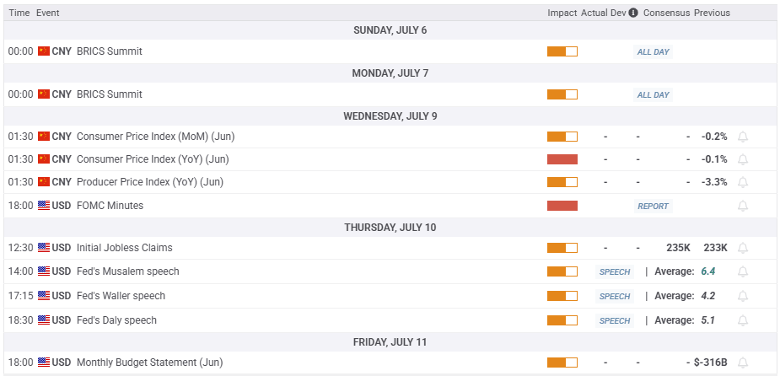
Task: Toggle notification bell for Fed's Musalem speech
Action: (x=743, y=271)
